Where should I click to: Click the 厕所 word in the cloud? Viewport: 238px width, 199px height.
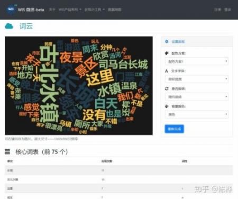[82, 124]
